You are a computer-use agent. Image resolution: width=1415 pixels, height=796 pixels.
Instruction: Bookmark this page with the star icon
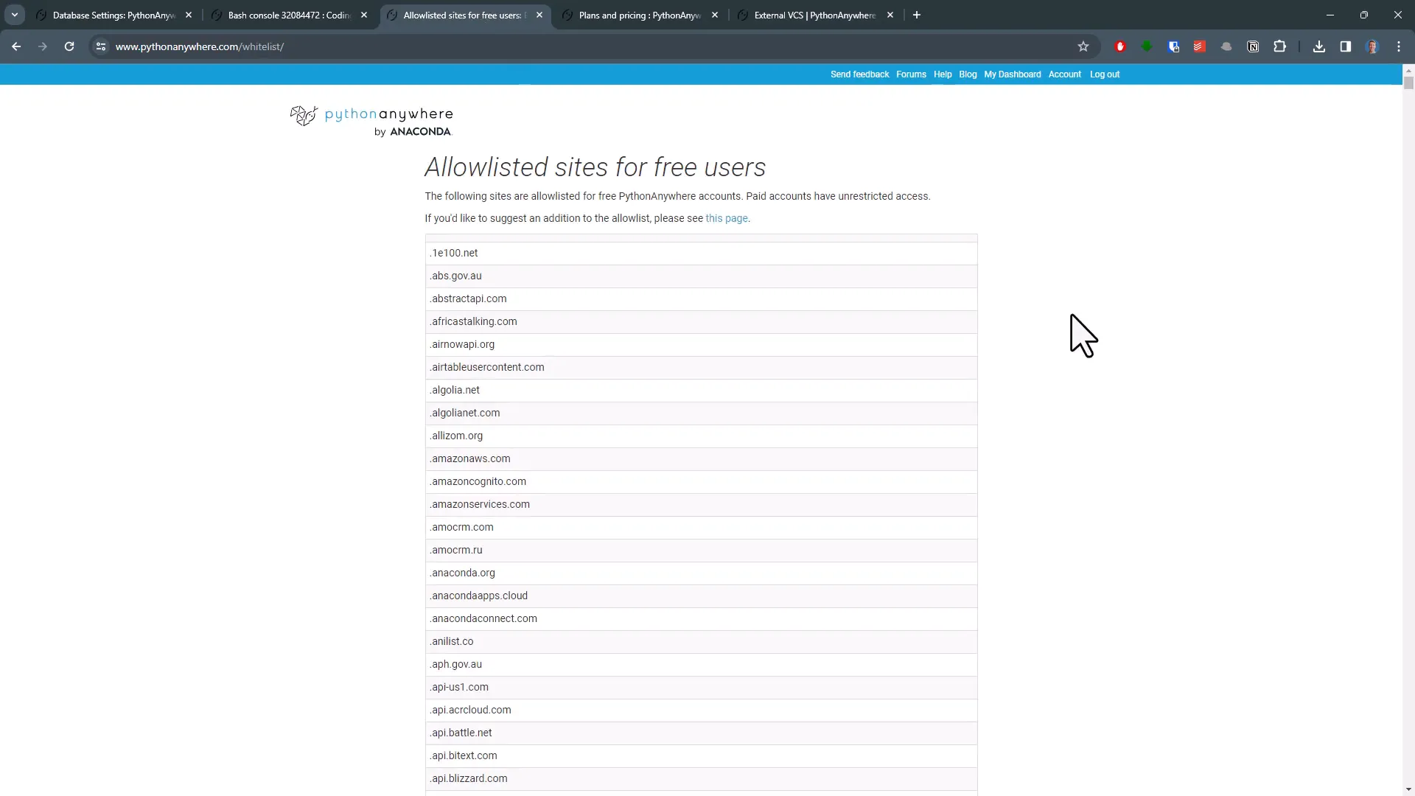(x=1083, y=46)
